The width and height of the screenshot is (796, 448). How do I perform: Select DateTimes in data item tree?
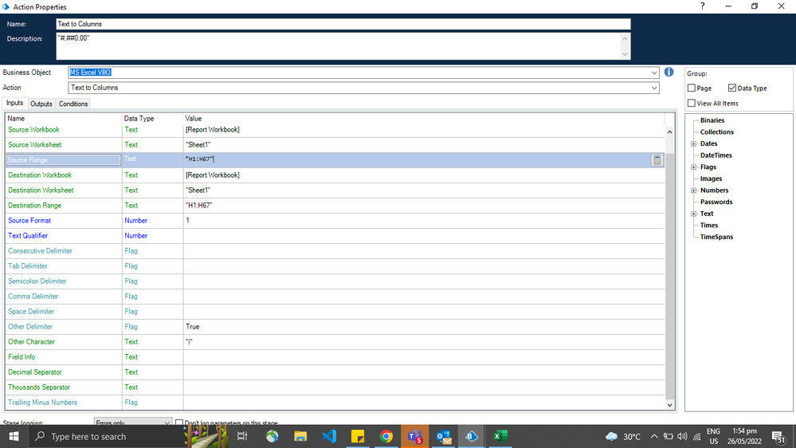[716, 155]
